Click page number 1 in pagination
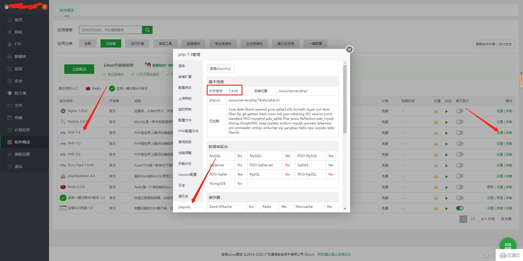The width and height of the screenshot is (523, 261). click(x=463, y=219)
